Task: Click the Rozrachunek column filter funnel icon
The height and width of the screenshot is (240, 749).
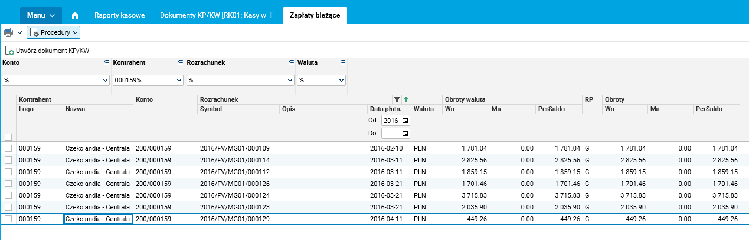Action: pyautogui.click(x=397, y=100)
